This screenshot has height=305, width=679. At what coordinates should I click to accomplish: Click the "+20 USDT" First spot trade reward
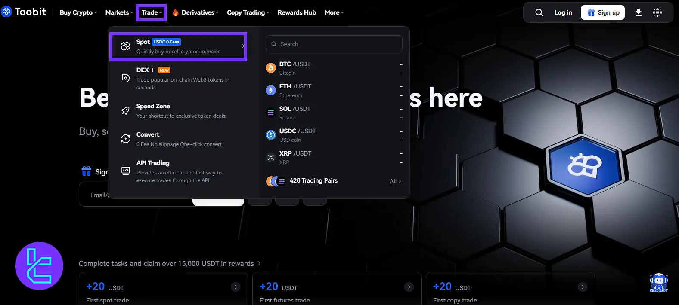click(x=105, y=287)
